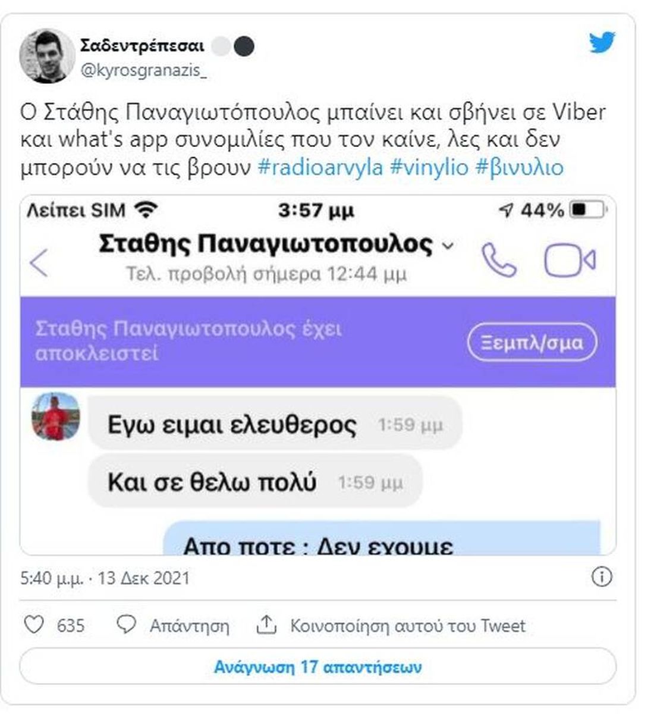Viewport: 654px width, 727px height.
Task: Click the share upload arrow icon
Action: pos(266,624)
